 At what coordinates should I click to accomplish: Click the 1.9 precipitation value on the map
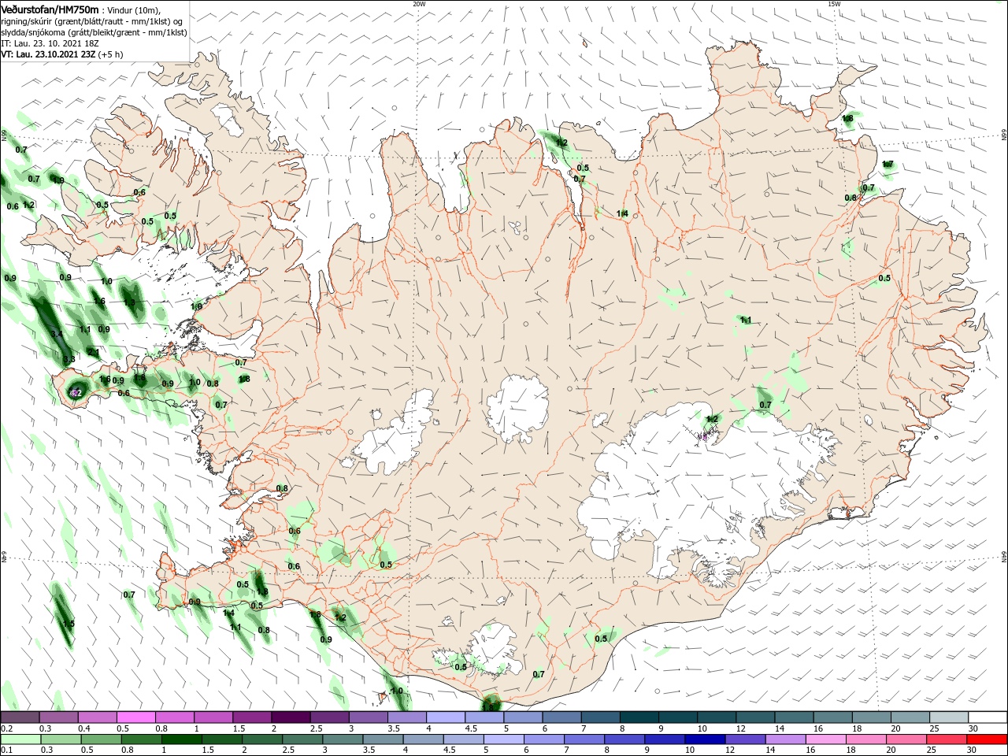coord(58,180)
